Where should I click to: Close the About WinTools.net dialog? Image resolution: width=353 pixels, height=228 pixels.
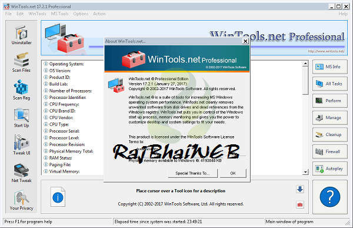(x=245, y=41)
